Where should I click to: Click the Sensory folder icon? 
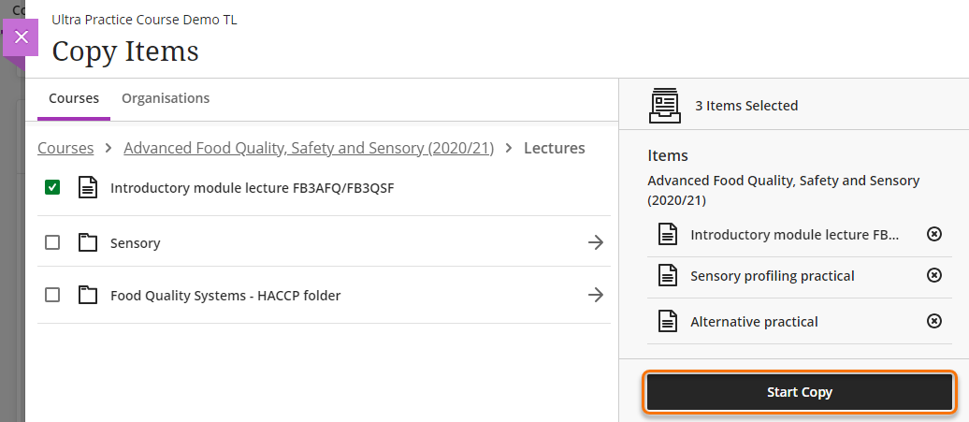(87, 243)
